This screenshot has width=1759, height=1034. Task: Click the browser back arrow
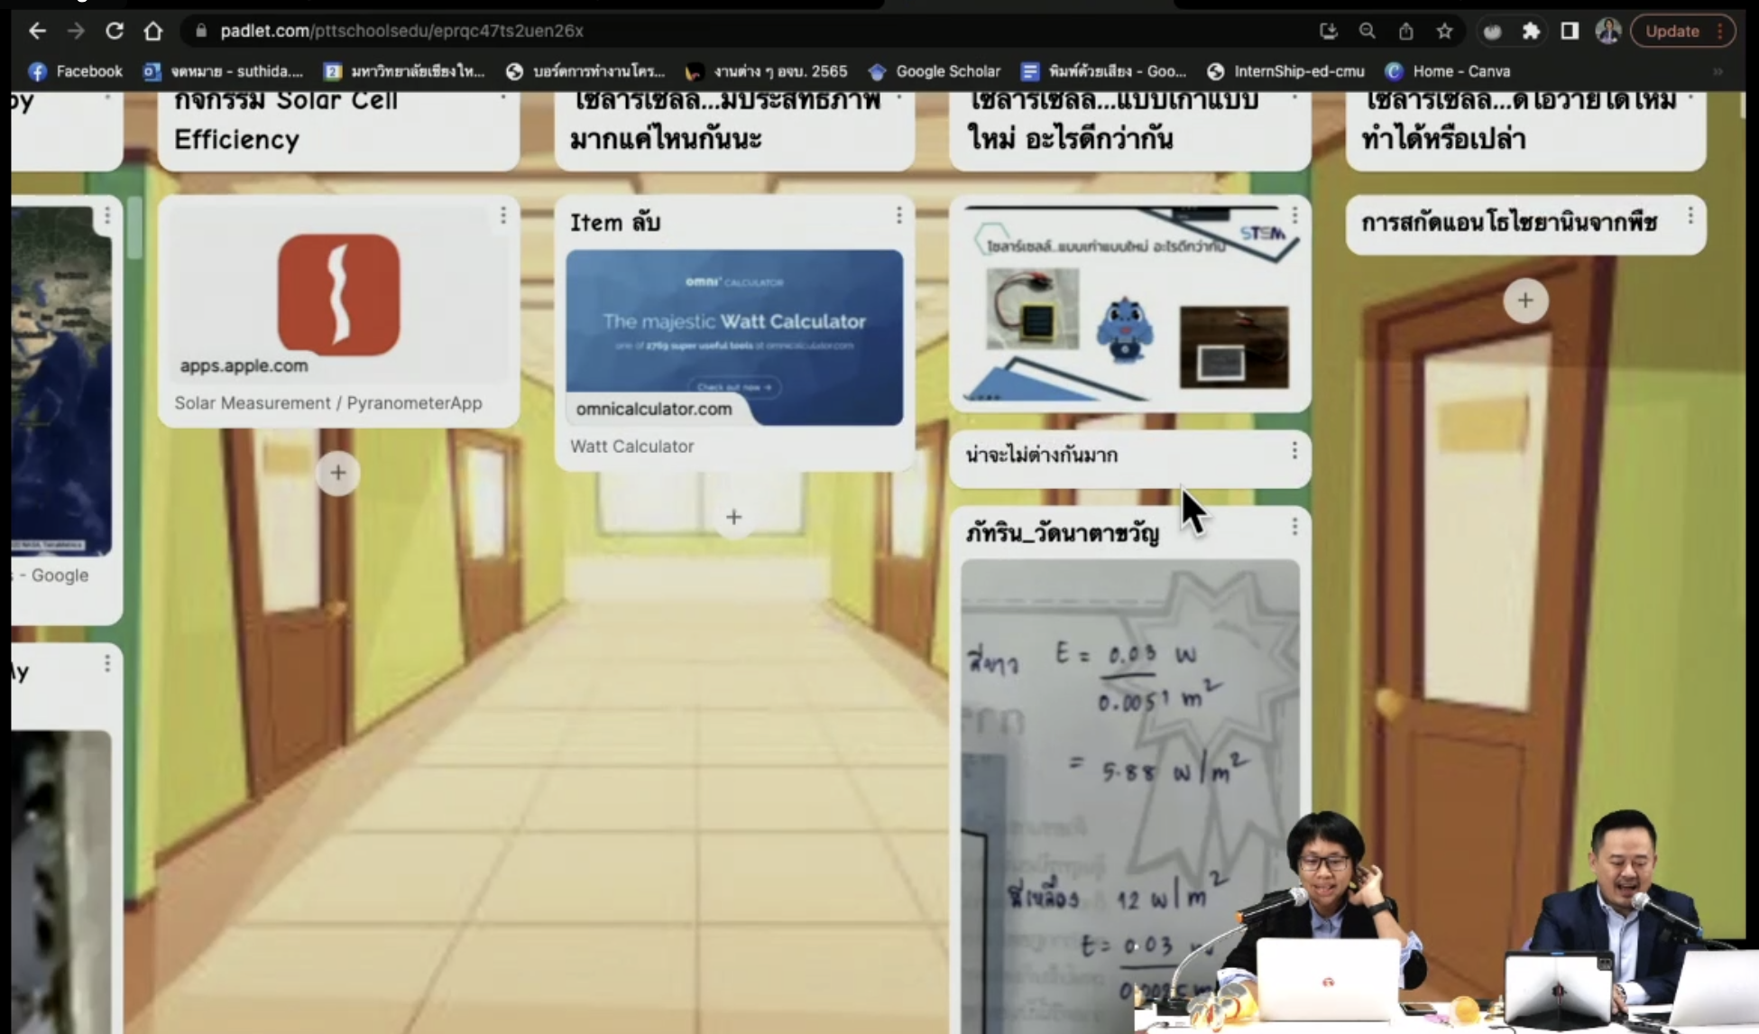click(36, 30)
